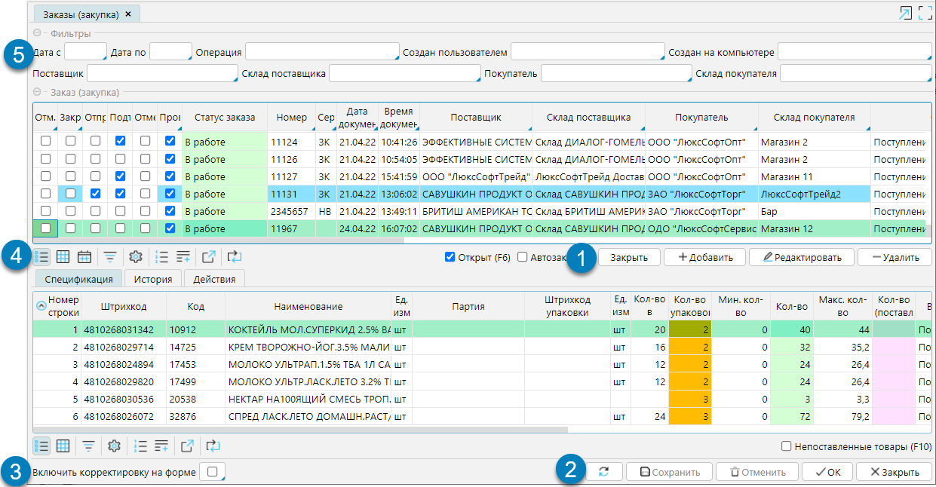The width and height of the screenshot is (936, 487).
Task: Click the filter icon in orders toolbar
Action: [110, 257]
